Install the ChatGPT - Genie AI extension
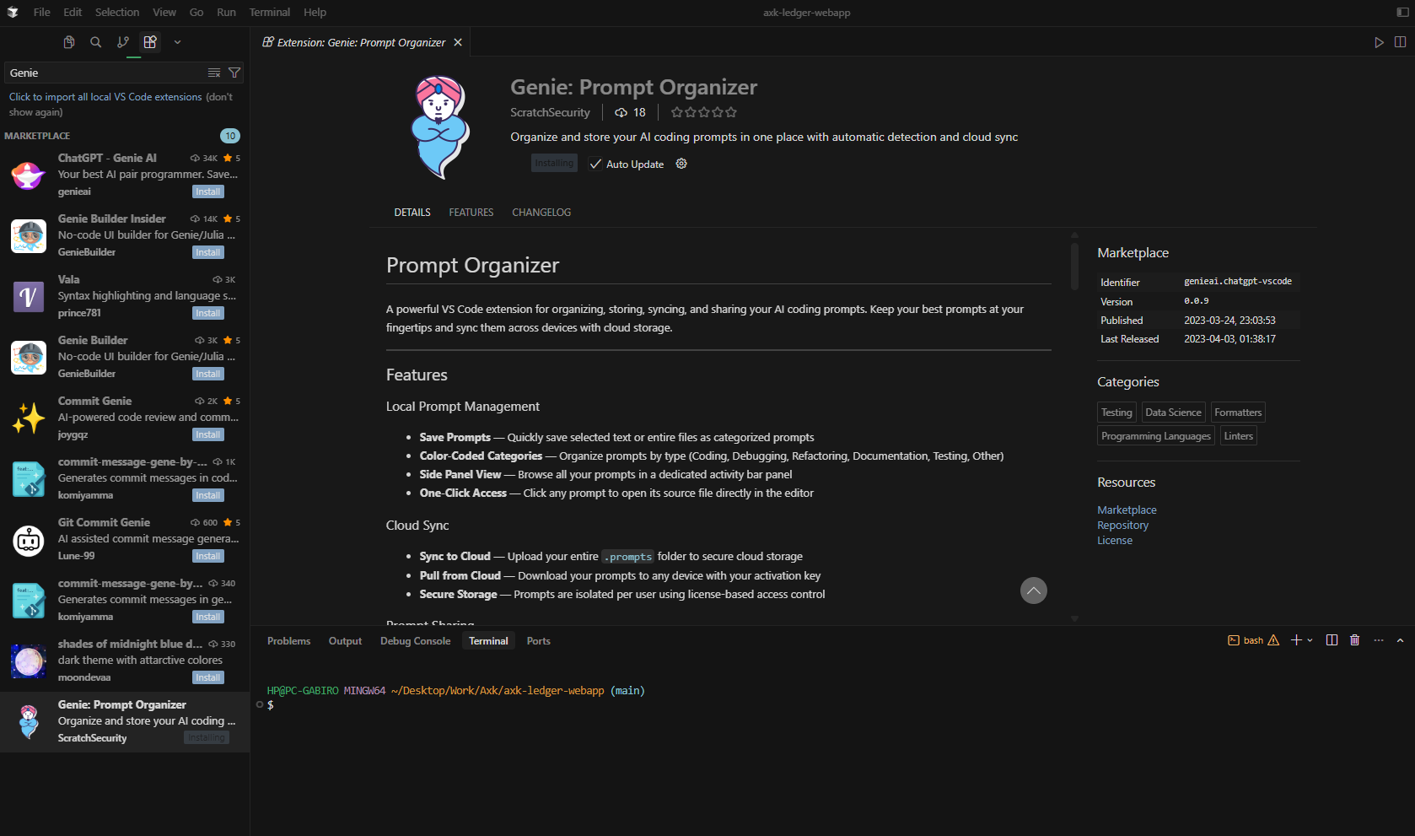 click(207, 191)
